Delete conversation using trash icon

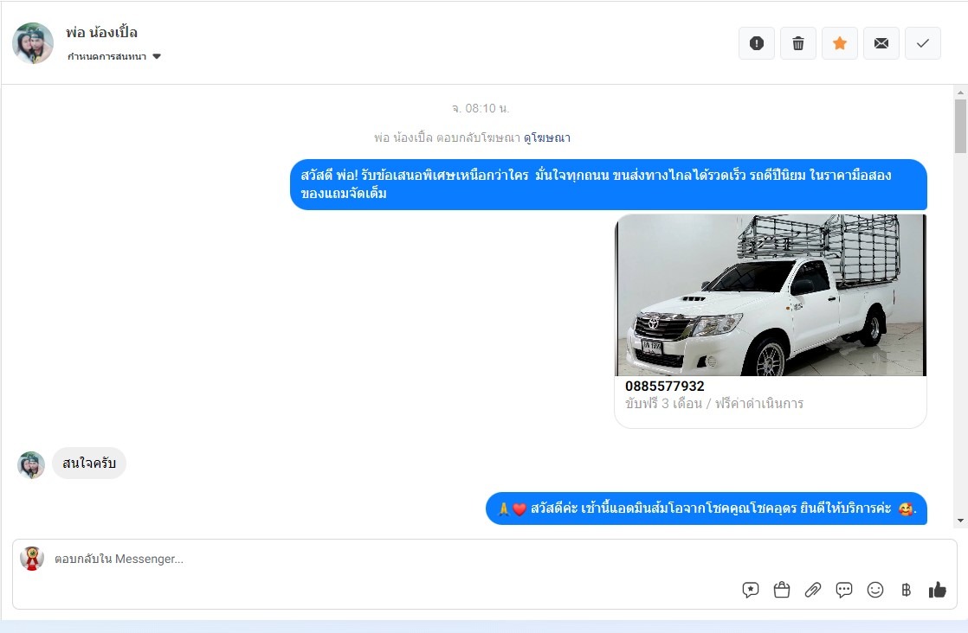(x=797, y=43)
